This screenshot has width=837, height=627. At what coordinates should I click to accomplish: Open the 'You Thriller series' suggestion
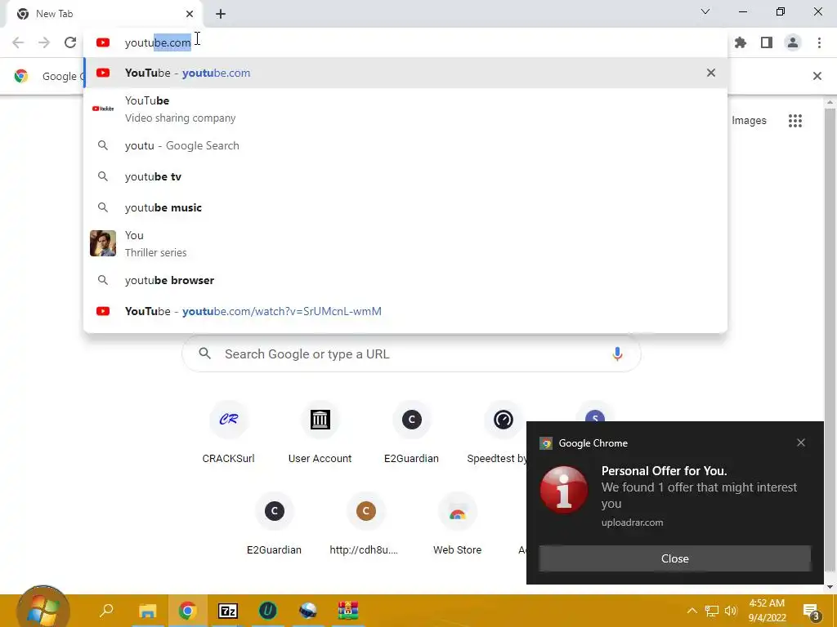point(405,243)
